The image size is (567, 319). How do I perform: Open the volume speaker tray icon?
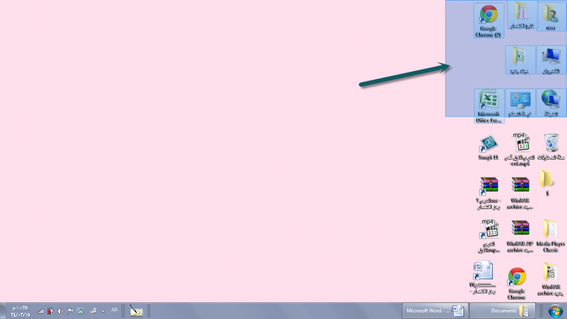click(60, 311)
